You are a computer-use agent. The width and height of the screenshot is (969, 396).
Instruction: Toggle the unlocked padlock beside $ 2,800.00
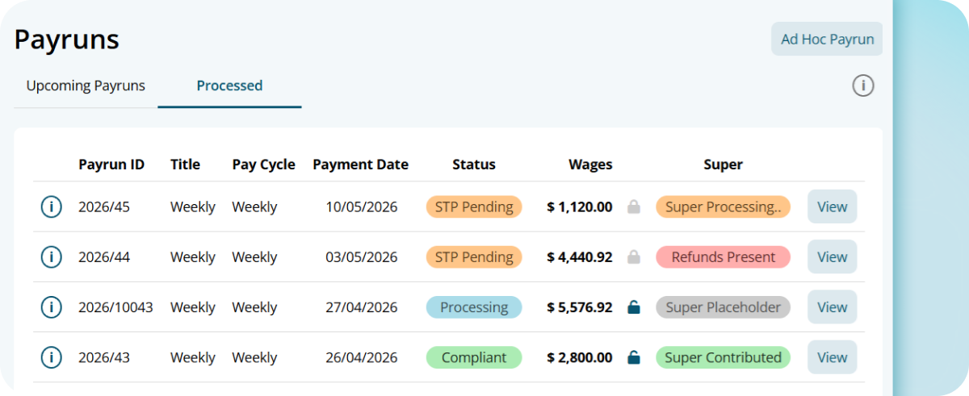634,357
